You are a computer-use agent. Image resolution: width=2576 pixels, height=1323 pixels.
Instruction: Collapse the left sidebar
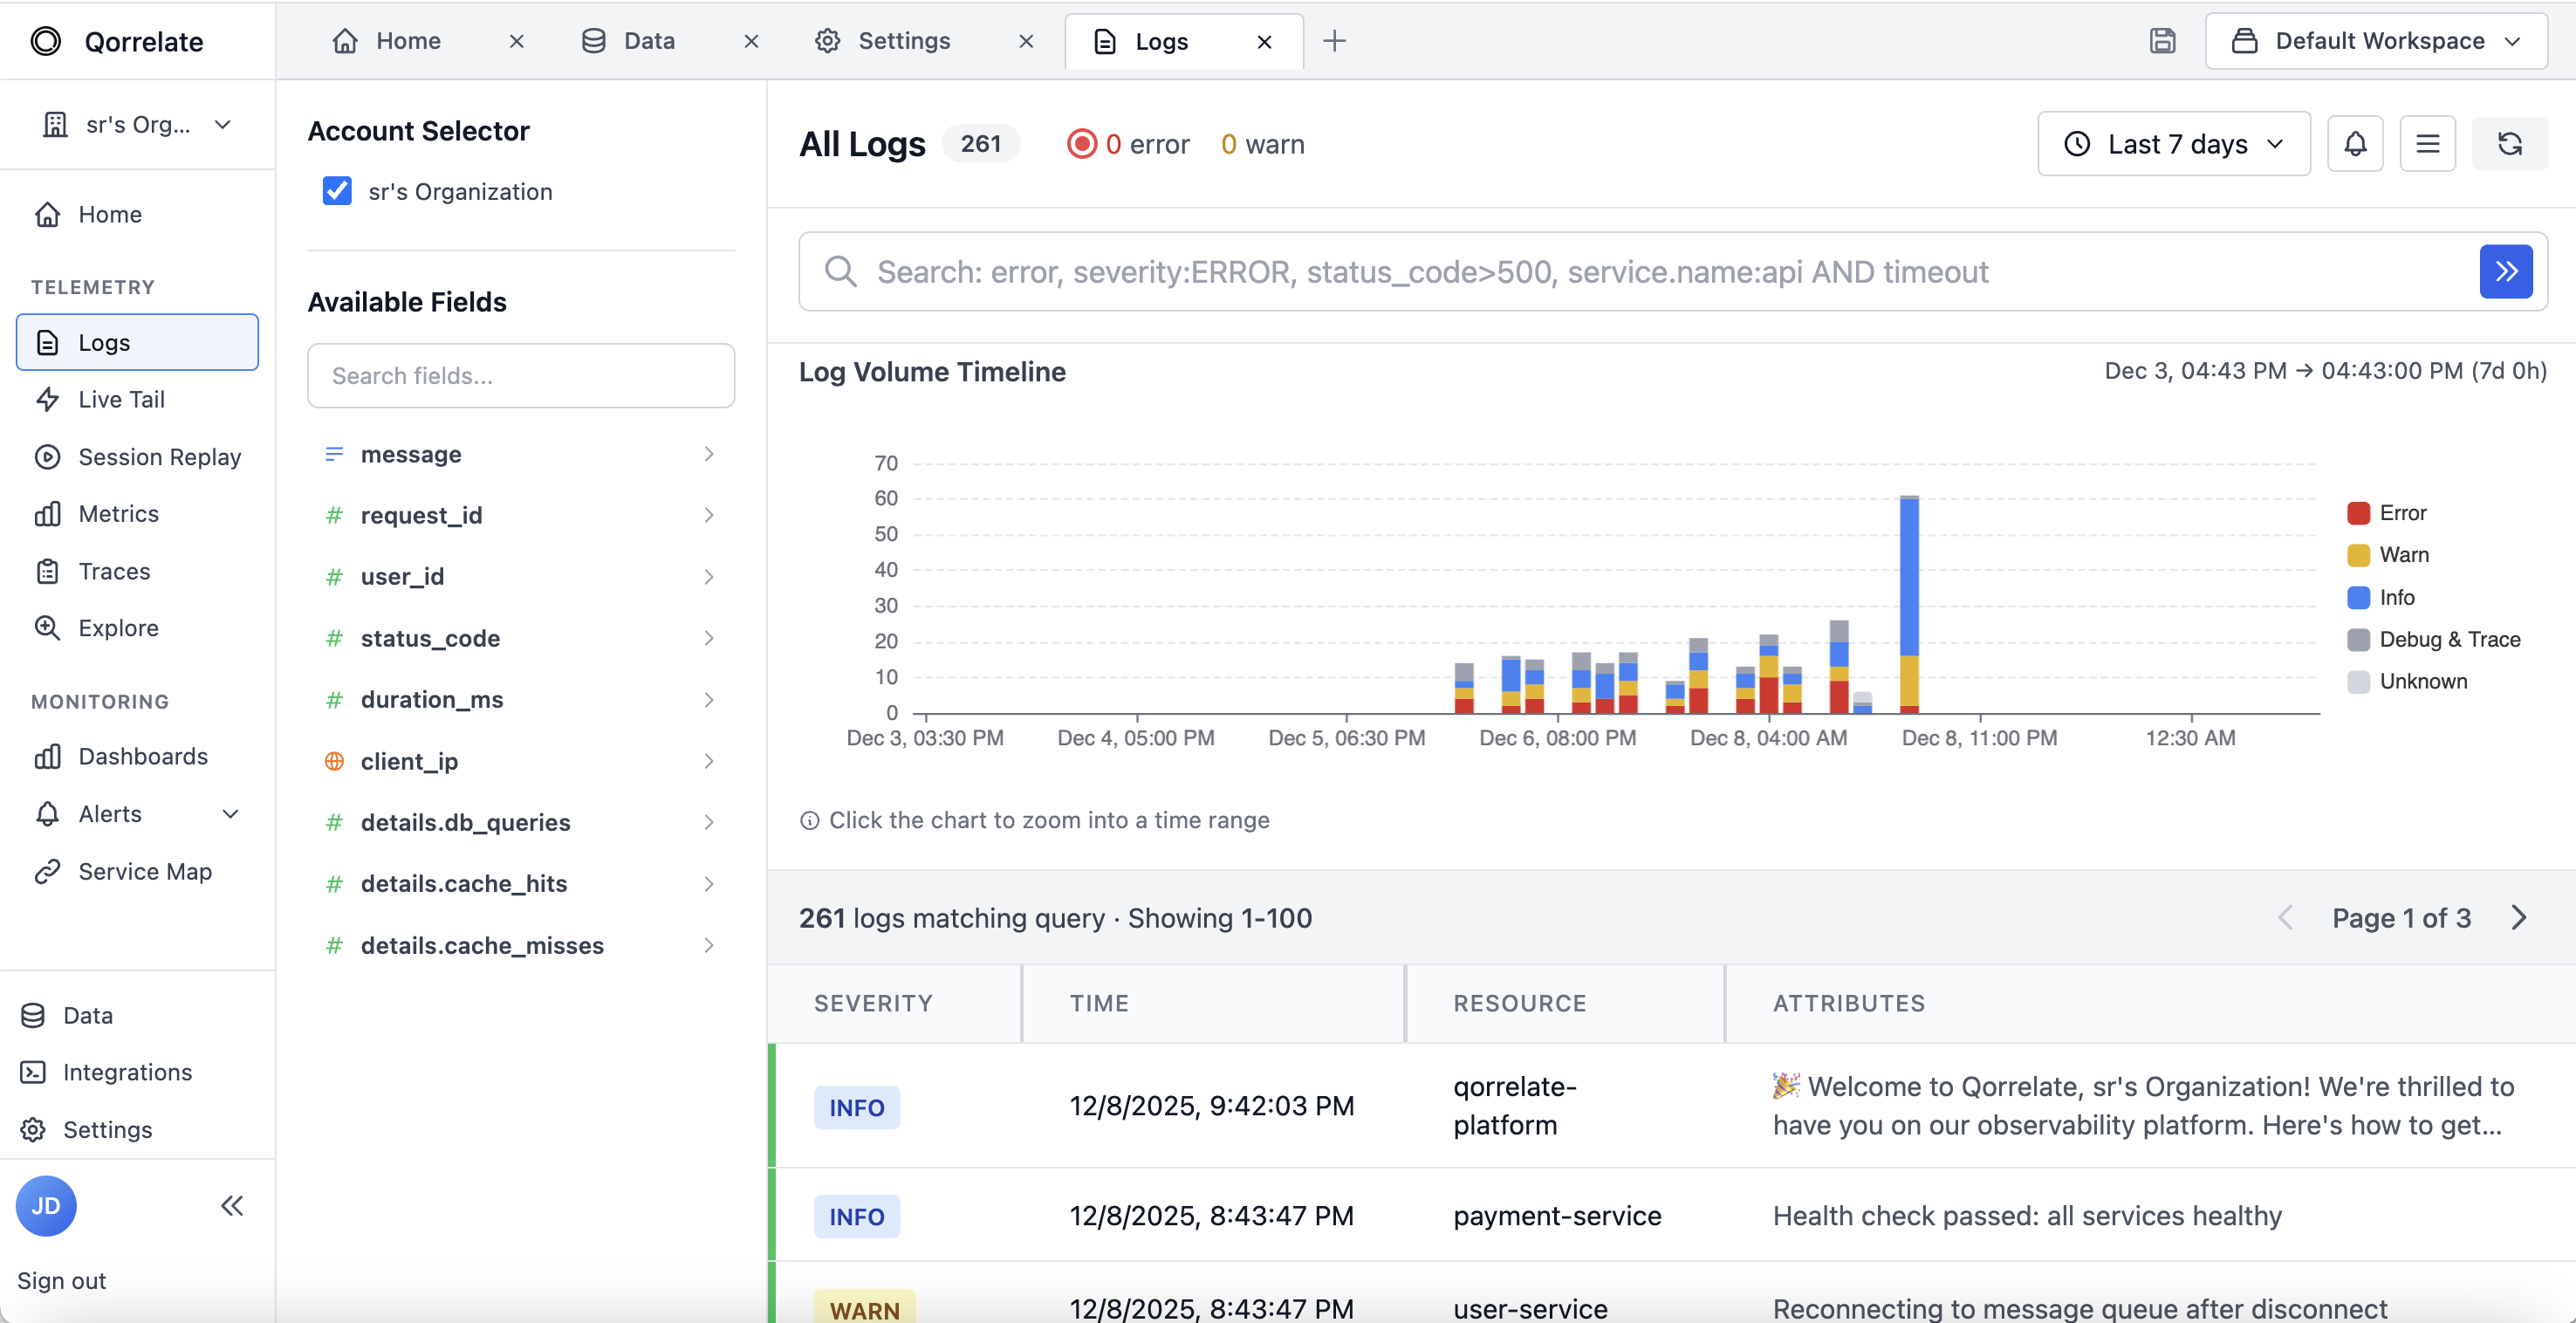coord(231,1205)
